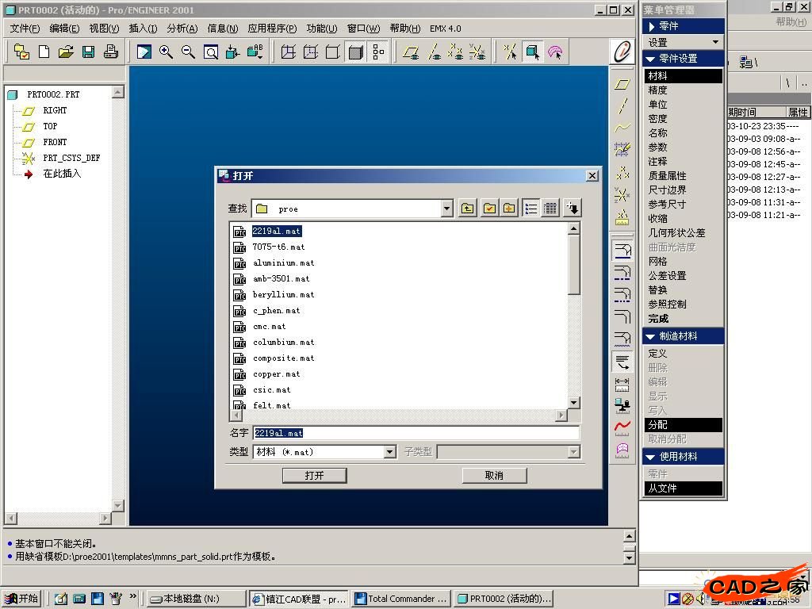The height and width of the screenshot is (609, 812).
Task: Select copper.mat in the file list
Action: pyautogui.click(x=276, y=374)
